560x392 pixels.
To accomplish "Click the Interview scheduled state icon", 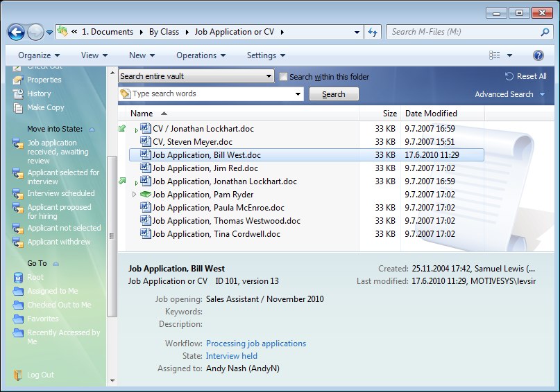I will pos(18,193).
